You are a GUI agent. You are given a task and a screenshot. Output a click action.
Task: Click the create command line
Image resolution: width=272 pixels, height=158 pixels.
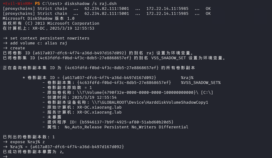(x=17, y=48)
